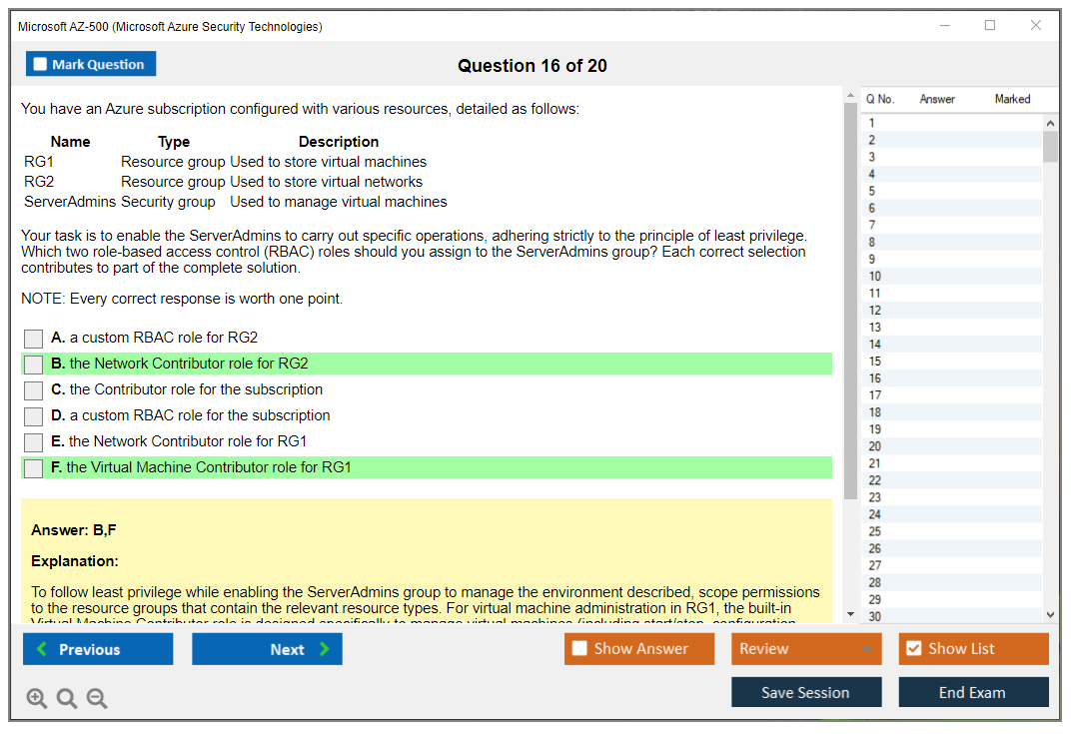This screenshot has width=1074, height=734.
Task: Click the question pane scroll-up arrow
Action: click(850, 97)
